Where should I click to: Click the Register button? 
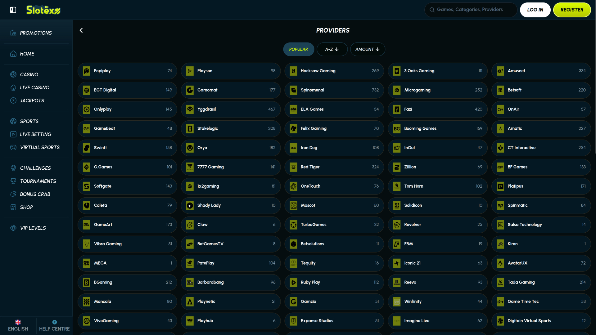tap(572, 10)
